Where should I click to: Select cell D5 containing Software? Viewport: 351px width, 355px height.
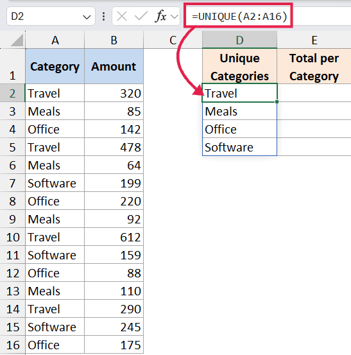point(239,147)
